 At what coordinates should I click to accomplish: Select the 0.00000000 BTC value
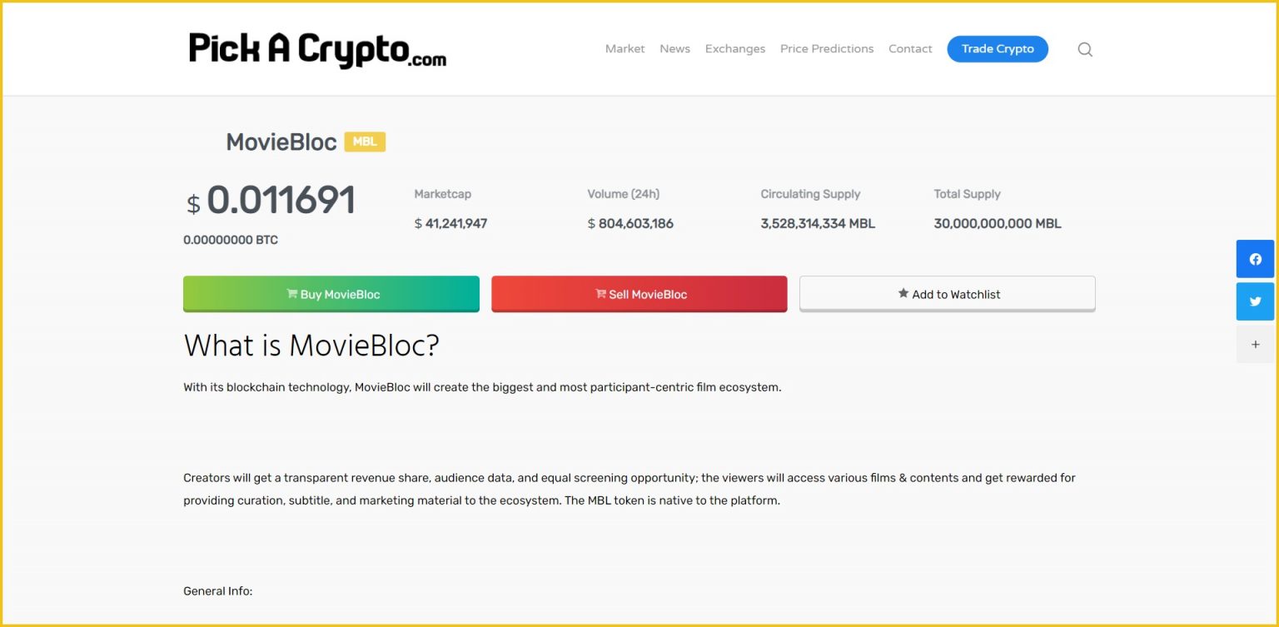(x=231, y=240)
